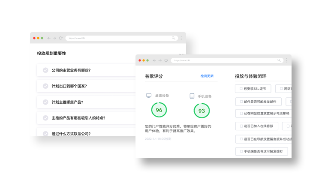Check the 邮件是否可触发发邮件 checkbox
This screenshot has width=334, height=180.
click(241, 102)
